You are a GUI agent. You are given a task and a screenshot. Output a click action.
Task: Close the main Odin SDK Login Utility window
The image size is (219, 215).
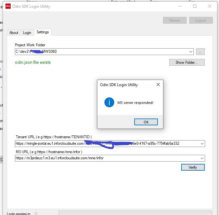(x=210, y=6)
